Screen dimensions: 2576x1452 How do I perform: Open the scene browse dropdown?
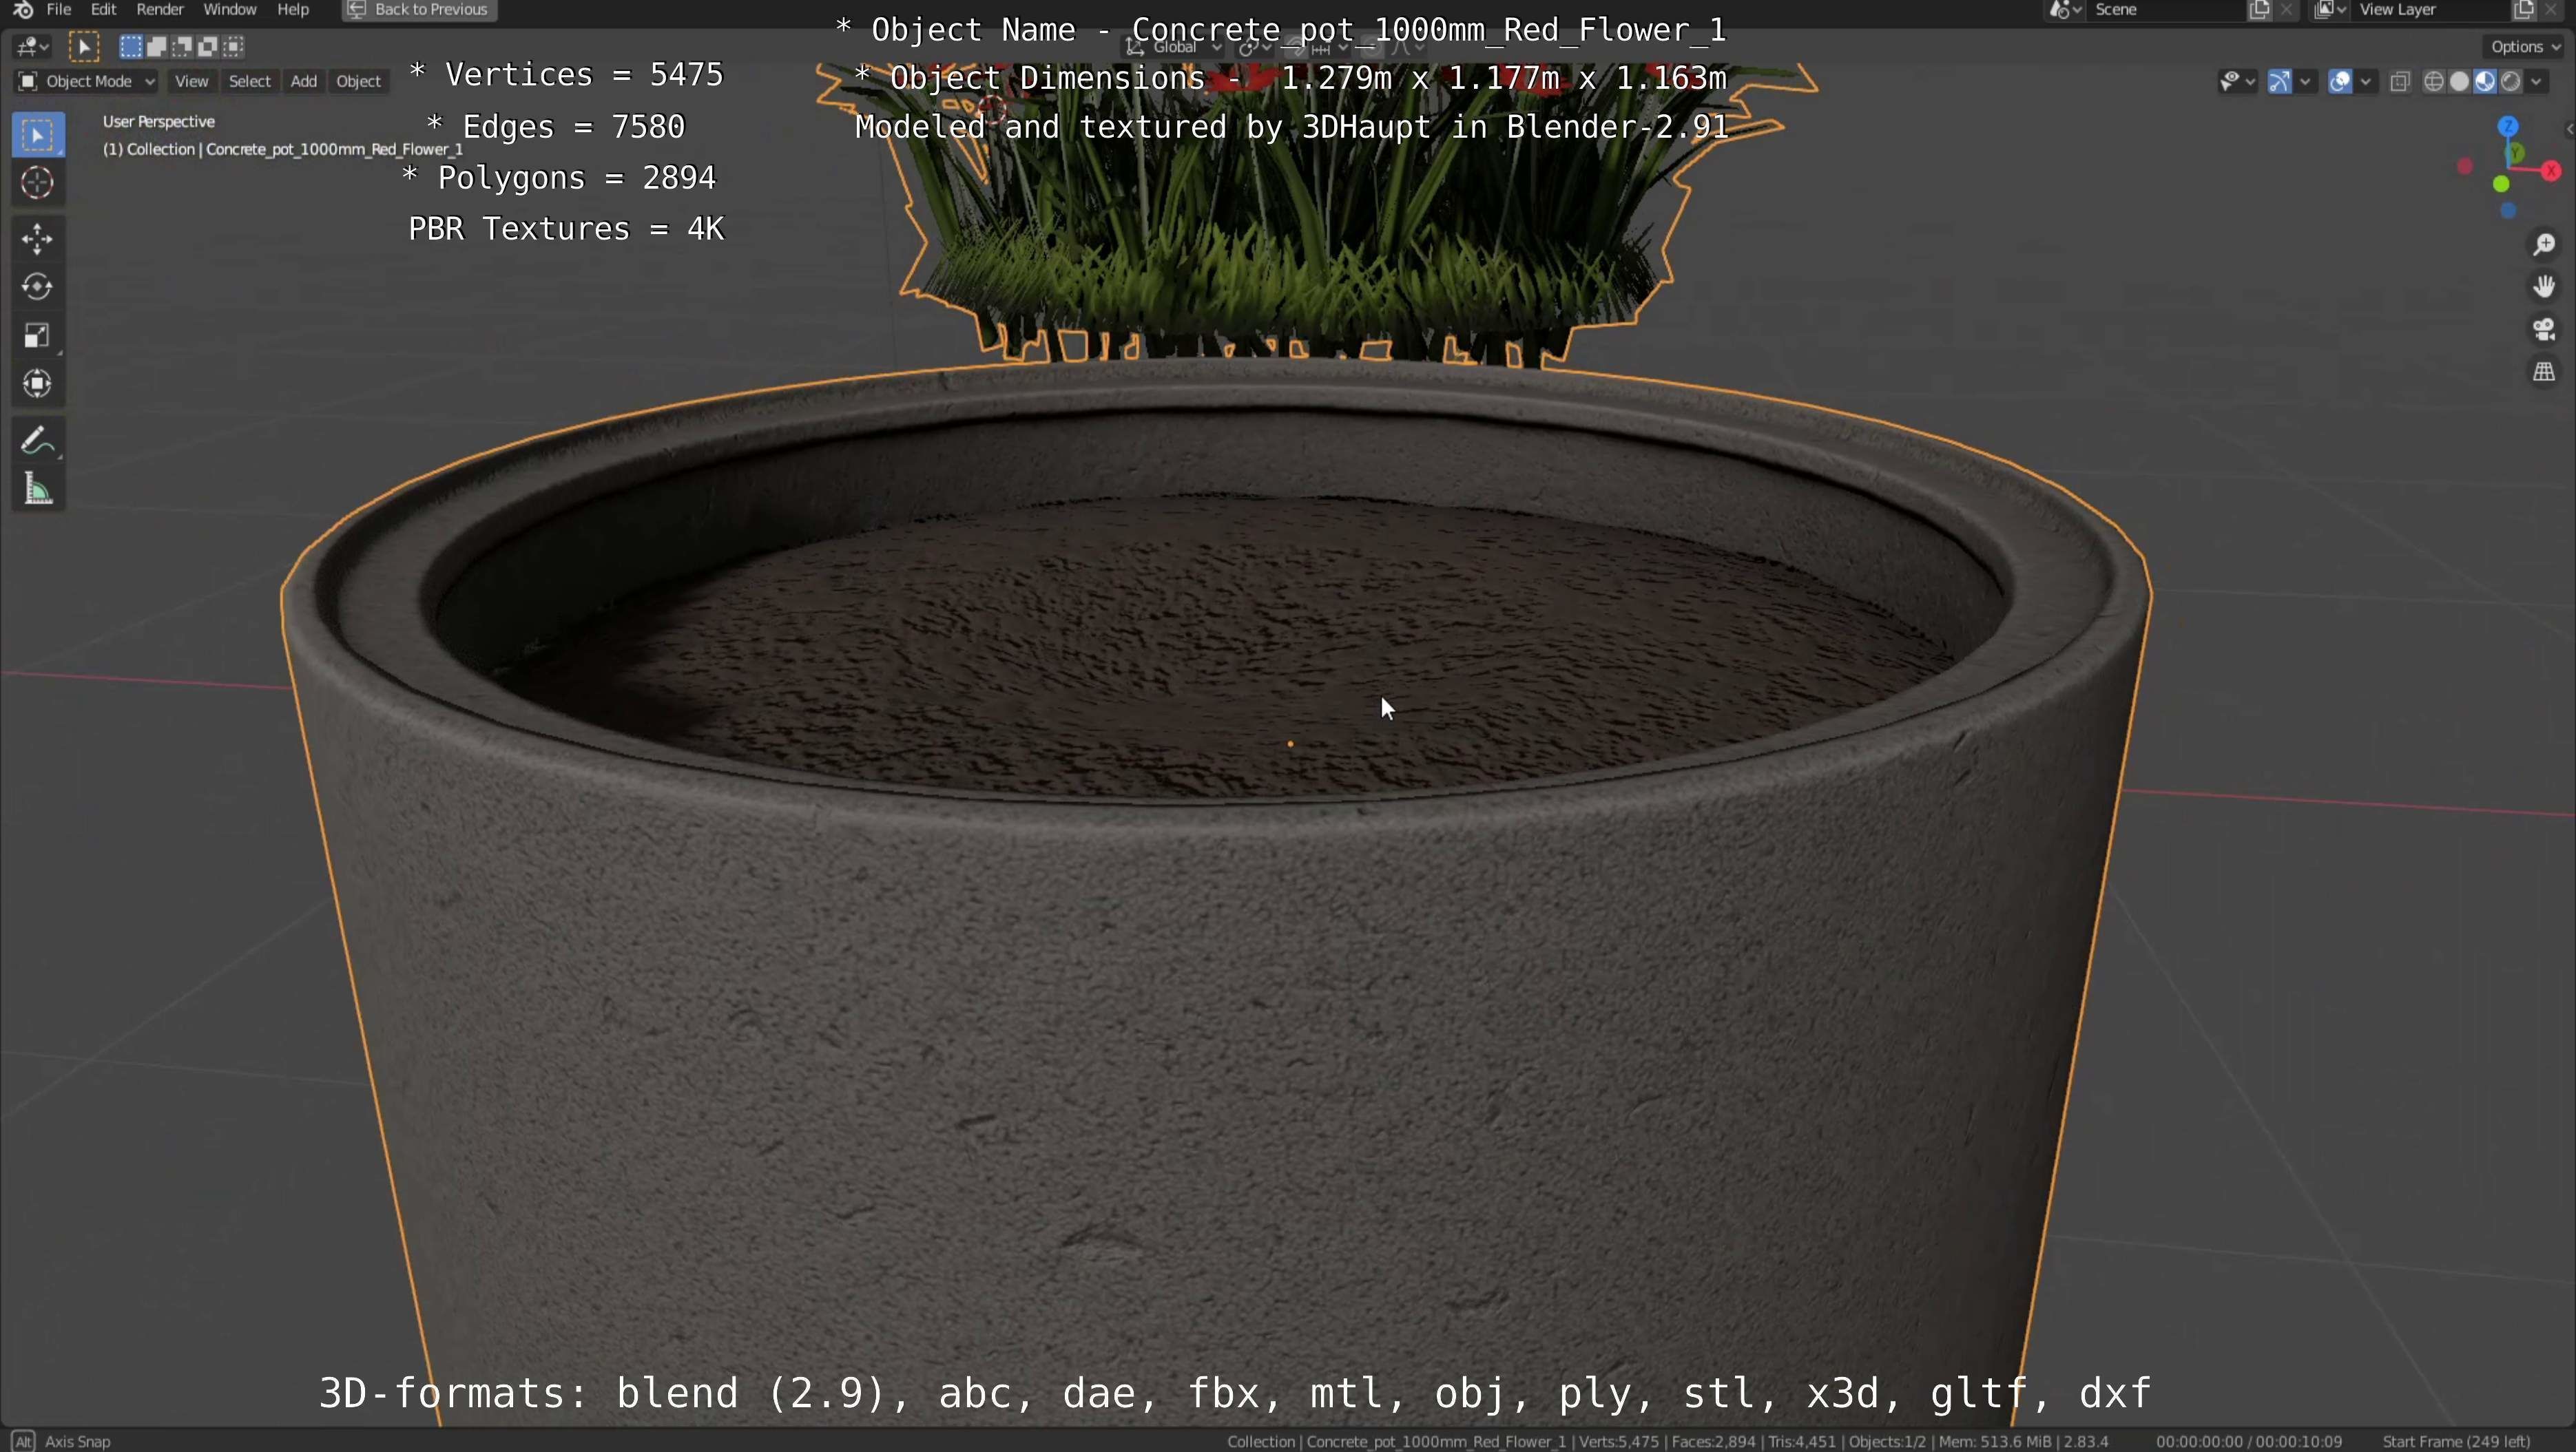[2066, 10]
